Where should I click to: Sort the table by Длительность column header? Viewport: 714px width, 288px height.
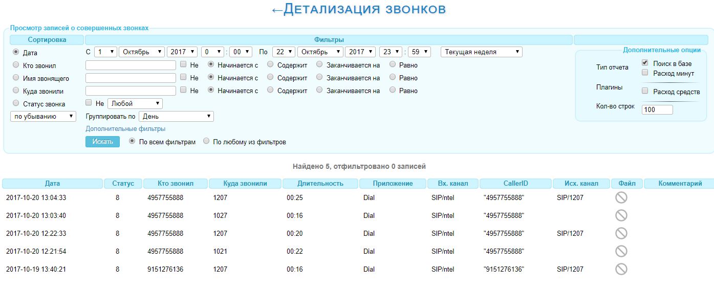tap(320, 183)
